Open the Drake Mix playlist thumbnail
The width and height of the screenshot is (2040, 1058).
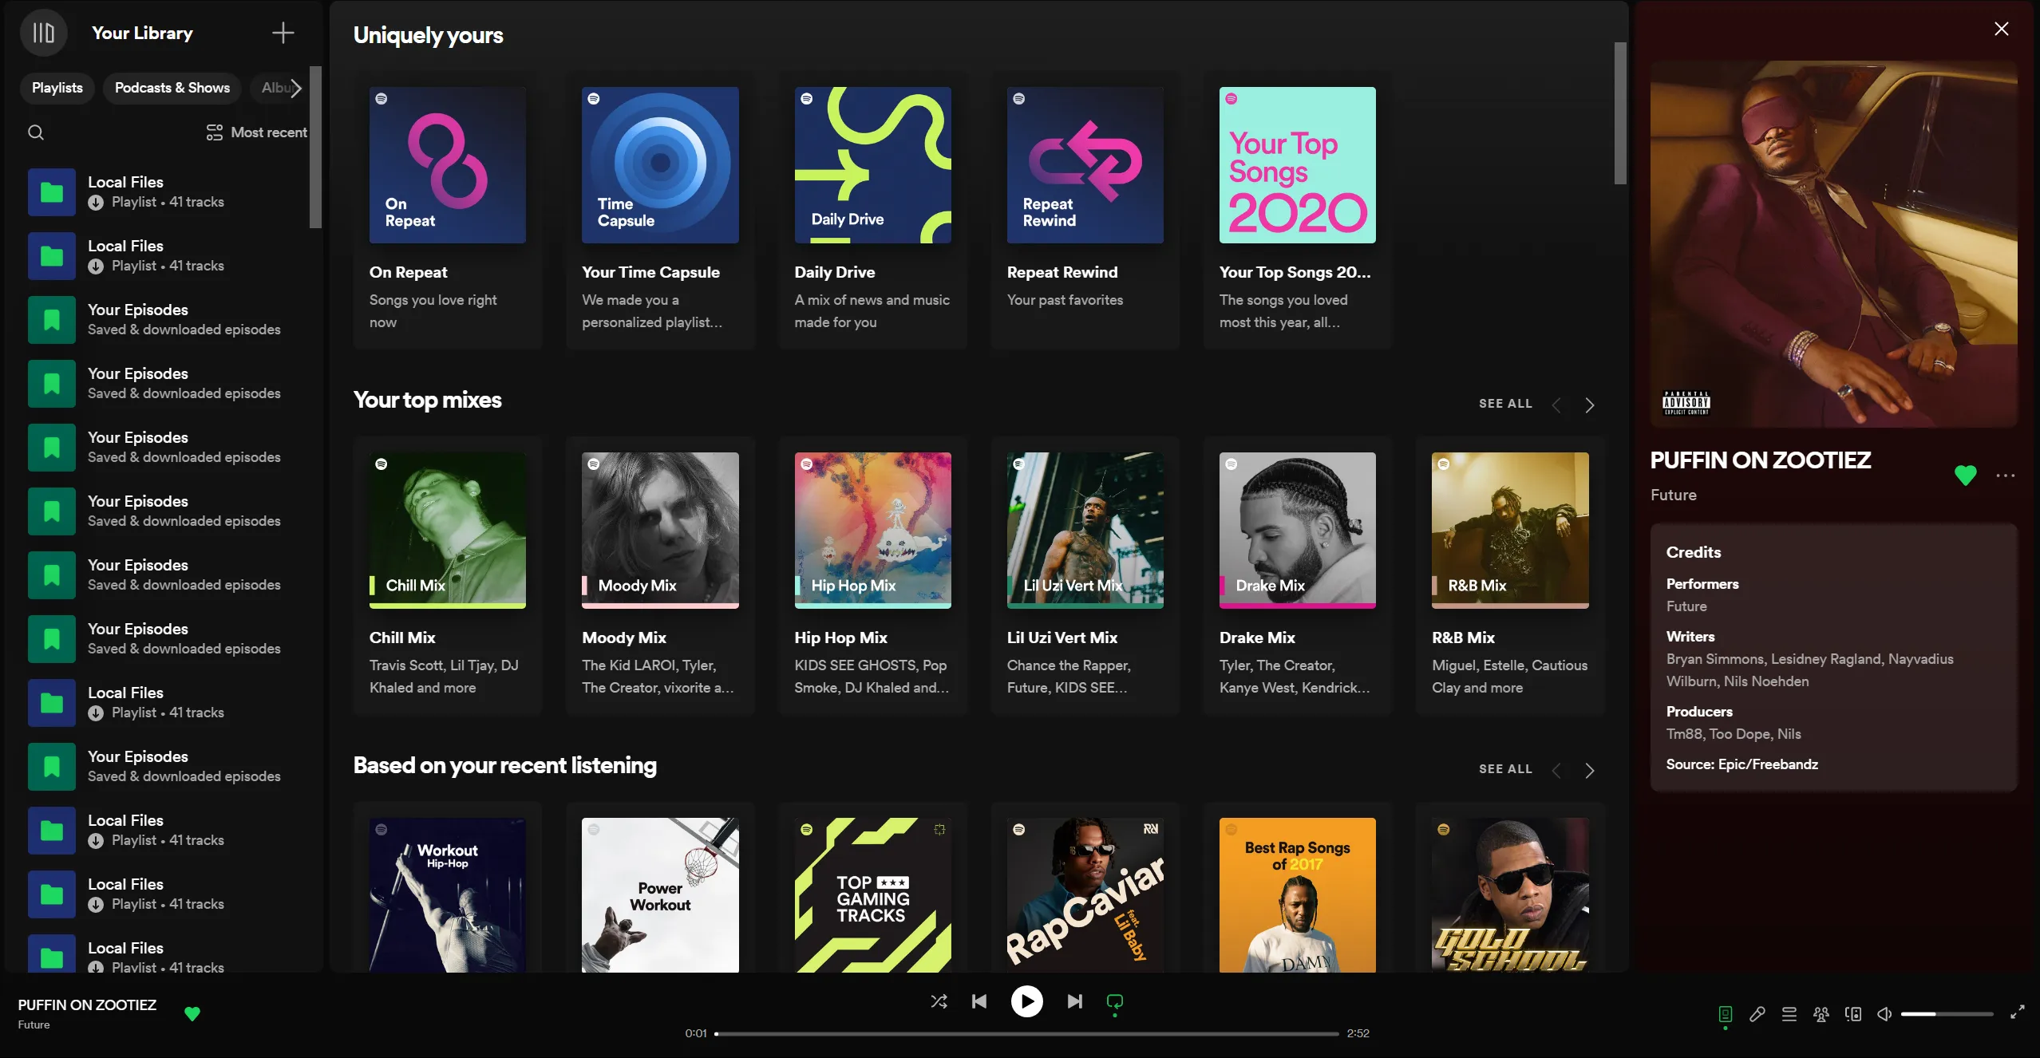[x=1295, y=529]
